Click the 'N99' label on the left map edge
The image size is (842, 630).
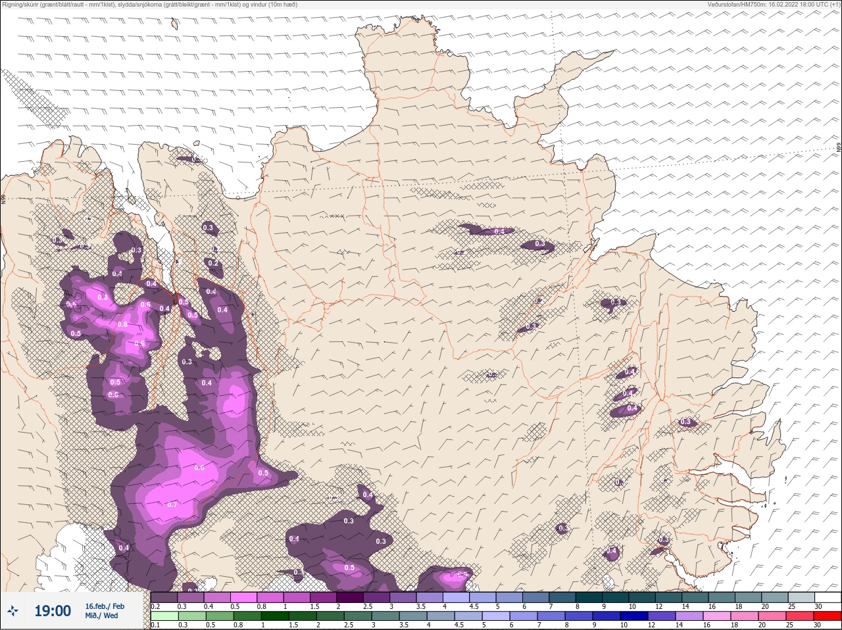(x=3, y=199)
